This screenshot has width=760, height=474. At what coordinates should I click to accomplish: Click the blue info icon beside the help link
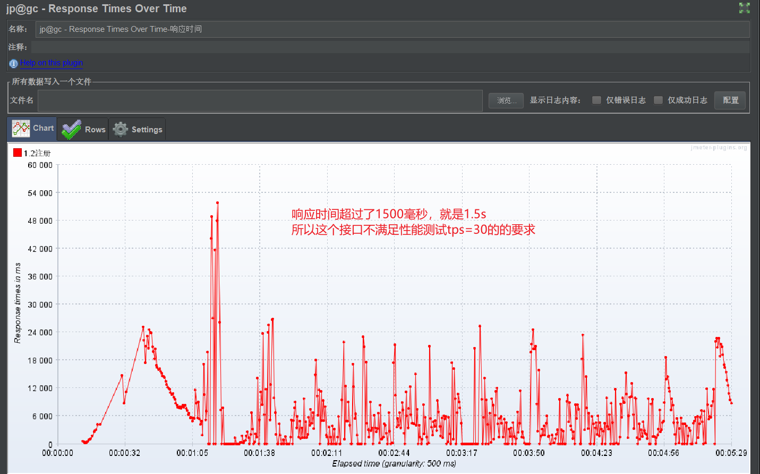pos(13,64)
